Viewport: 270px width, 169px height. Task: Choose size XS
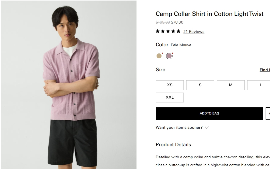[x=169, y=85]
